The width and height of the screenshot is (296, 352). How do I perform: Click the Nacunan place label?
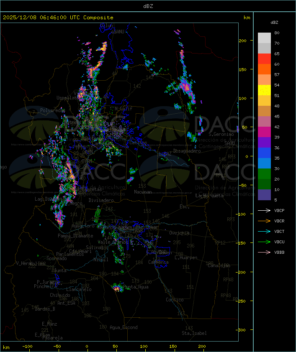(143, 192)
